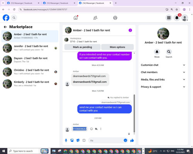Go to the Home feed icon

[x=76, y=18]
